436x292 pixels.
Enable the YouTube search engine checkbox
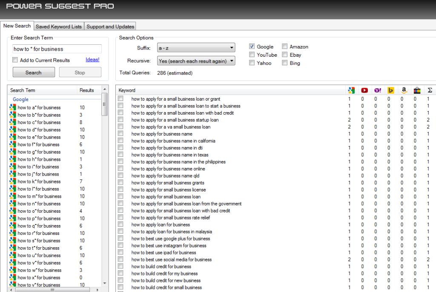[x=252, y=55]
